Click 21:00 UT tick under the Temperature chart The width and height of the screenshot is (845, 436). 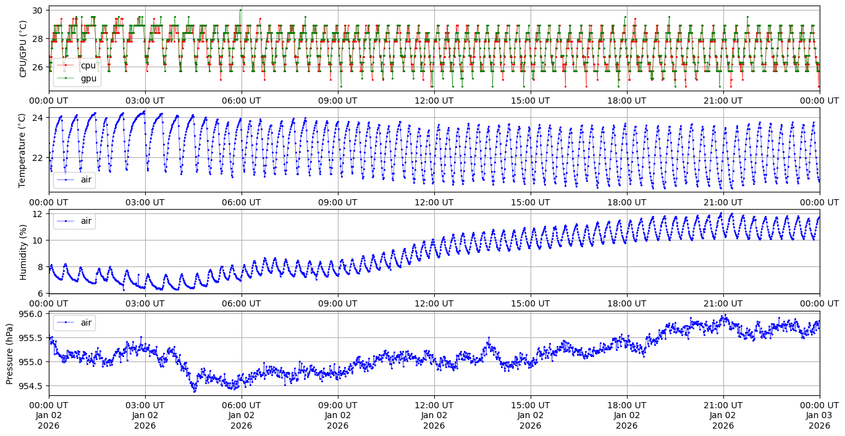(723, 201)
